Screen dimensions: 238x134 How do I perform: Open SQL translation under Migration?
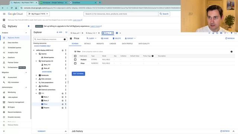13,82
